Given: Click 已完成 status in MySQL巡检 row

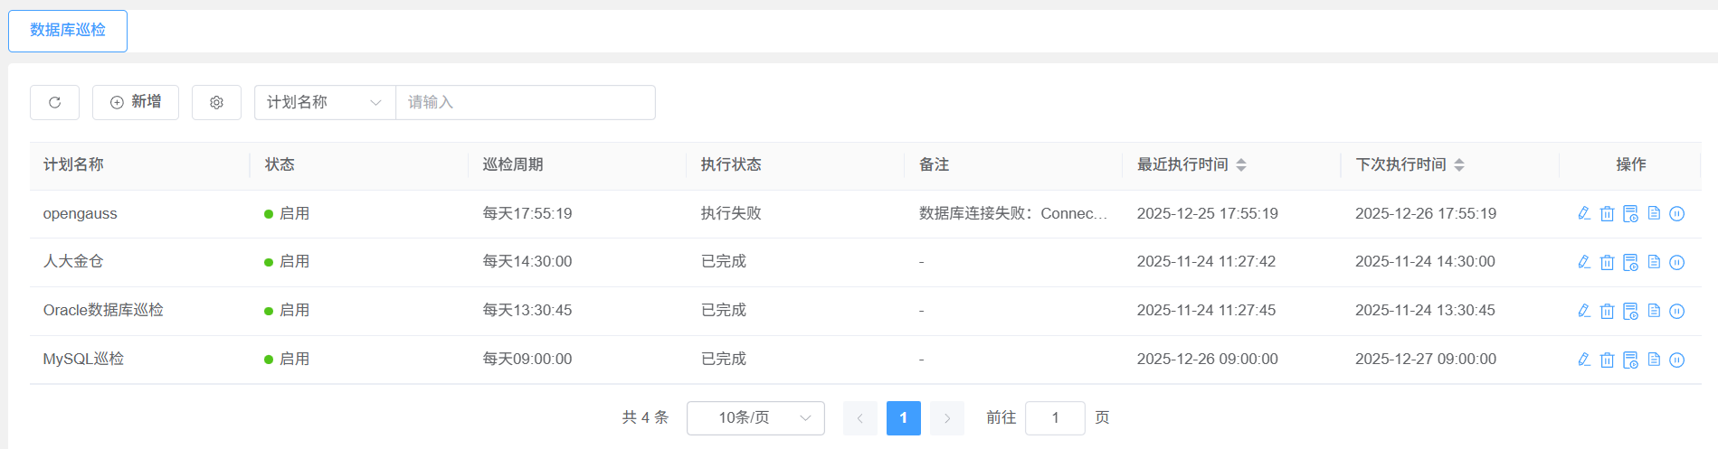Looking at the screenshot, I should click(x=724, y=359).
